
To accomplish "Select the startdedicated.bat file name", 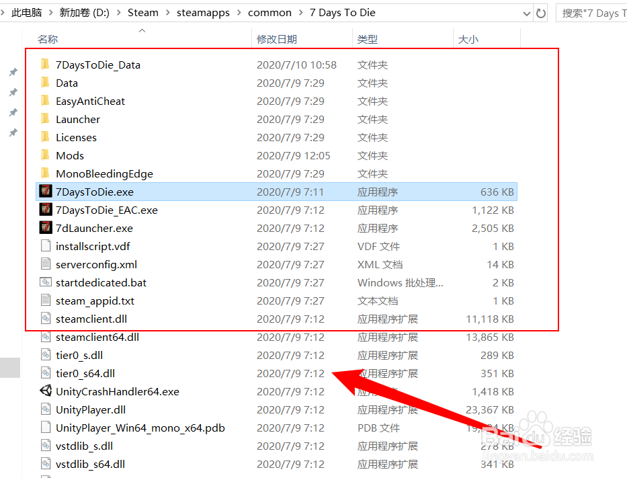I will click(x=101, y=283).
